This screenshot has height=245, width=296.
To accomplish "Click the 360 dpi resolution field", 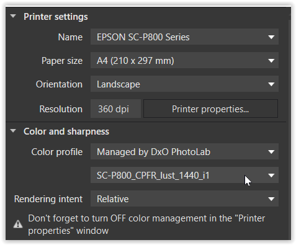I will tap(115, 109).
